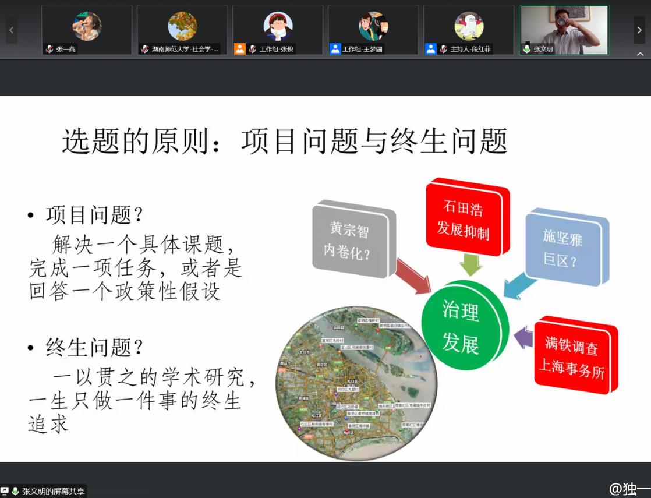
Task: Click muted mic icon beside 主持人-段红菲 name
Action: (444, 50)
